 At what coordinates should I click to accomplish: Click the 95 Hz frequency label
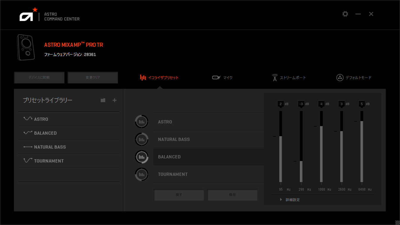coord(285,189)
